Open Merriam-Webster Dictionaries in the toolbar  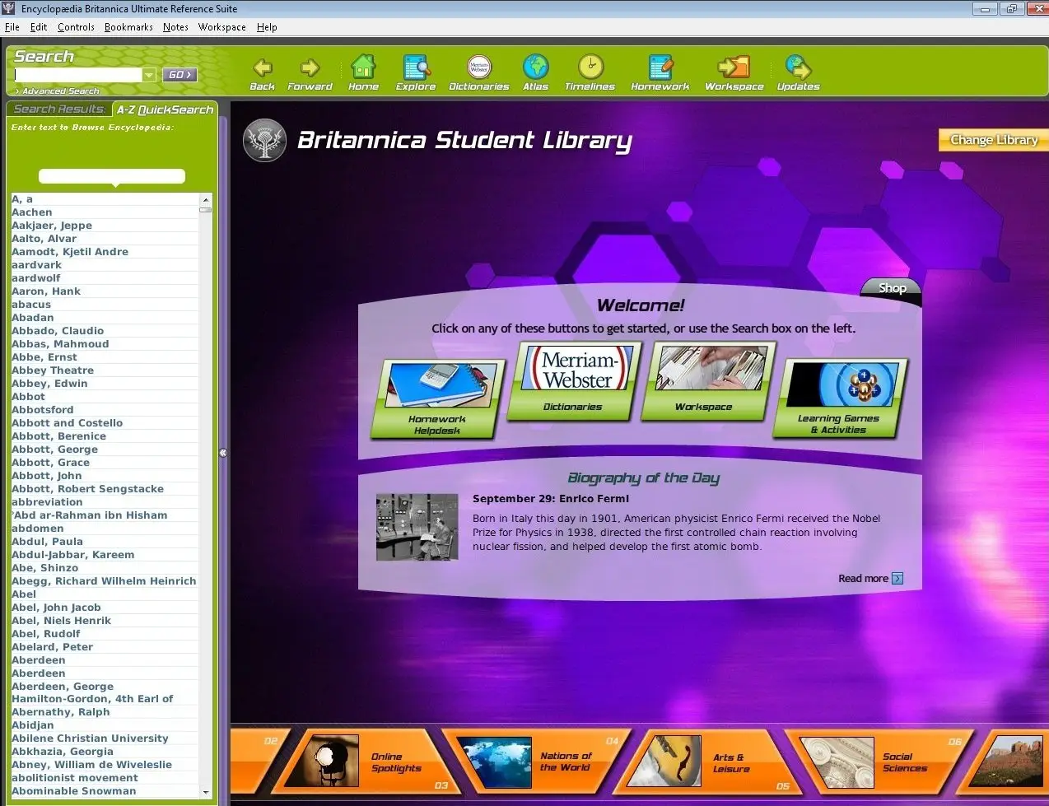click(x=478, y=72)
